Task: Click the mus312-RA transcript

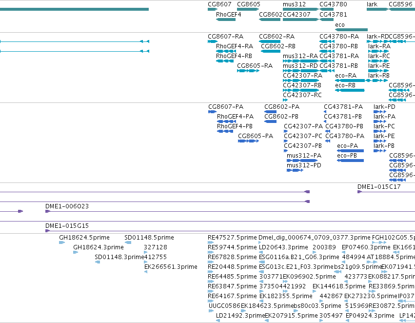Action: point(301,61)
